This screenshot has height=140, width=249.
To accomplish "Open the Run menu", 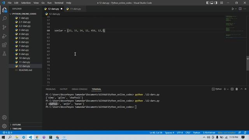I will [49, 3].
